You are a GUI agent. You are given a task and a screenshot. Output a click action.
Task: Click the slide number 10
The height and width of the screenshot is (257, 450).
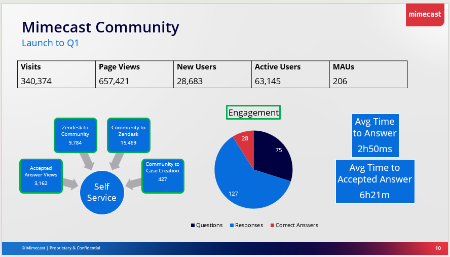pos(438,248)
